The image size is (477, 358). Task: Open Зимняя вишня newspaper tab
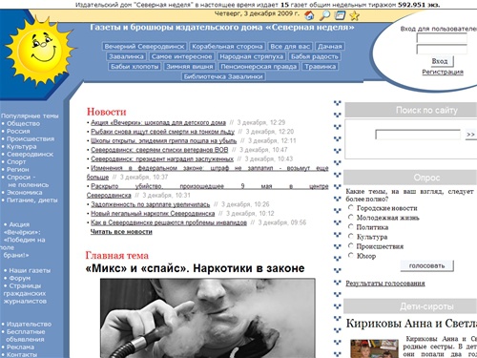(x=190, y=67)
